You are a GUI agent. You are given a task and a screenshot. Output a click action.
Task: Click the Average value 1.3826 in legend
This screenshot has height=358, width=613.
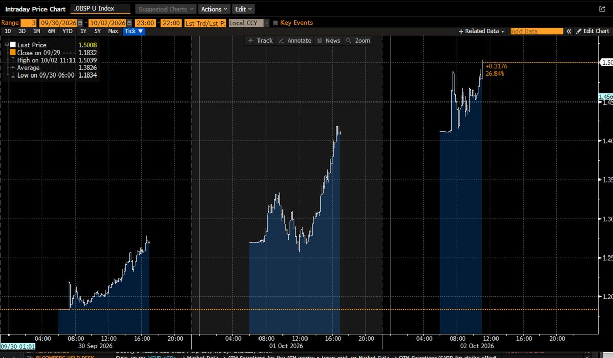[87, 67]
